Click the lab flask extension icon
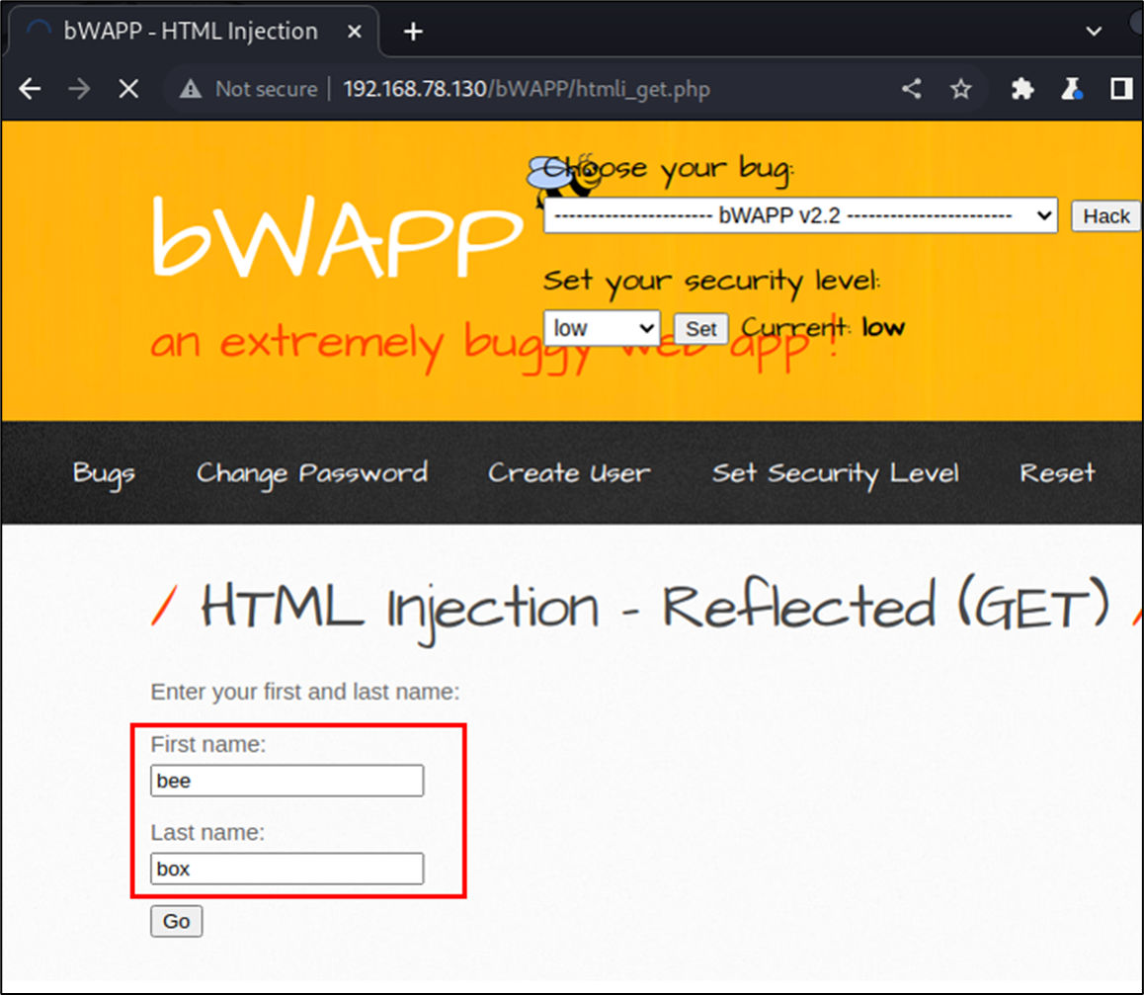Viewport: 1144px width, 995px height. click(1072, 89)
